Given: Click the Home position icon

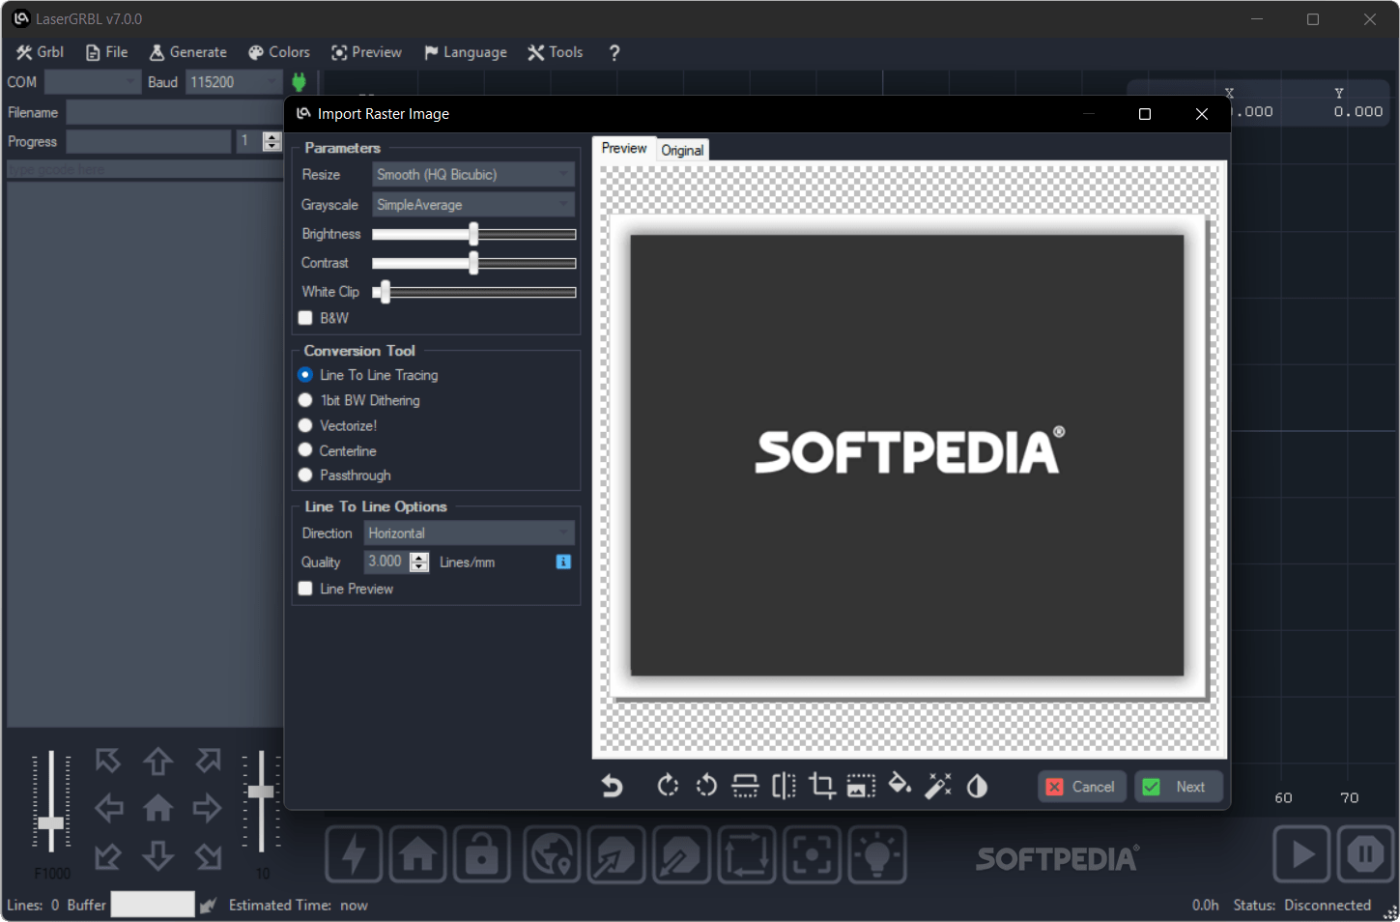Looking at the screenshot, I should click(x=417, y=854).
